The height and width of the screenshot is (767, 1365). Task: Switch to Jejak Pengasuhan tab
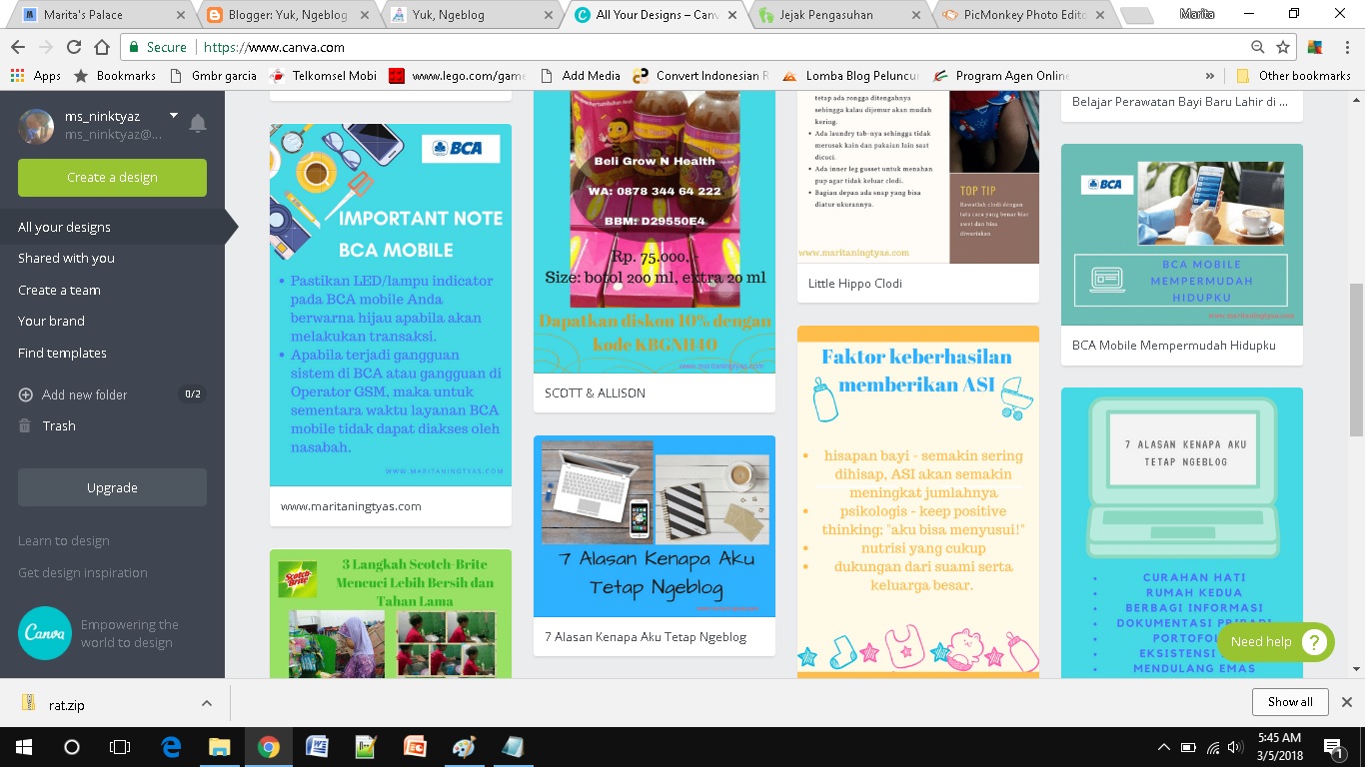(839, 15)
